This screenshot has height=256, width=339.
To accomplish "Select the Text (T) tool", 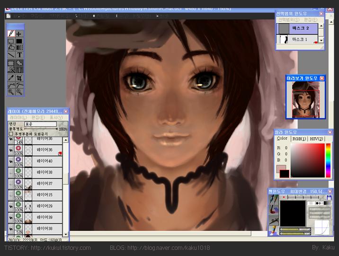I will [x=19, y=55].
